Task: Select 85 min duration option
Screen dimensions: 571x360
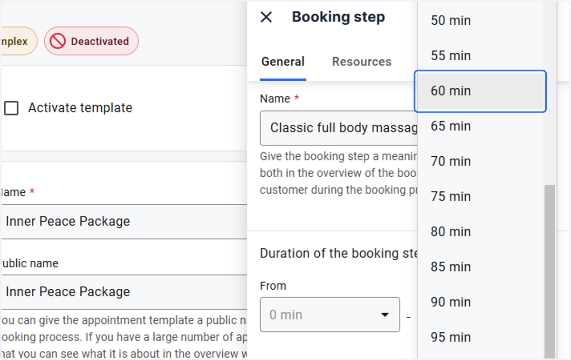Action: 481,266
